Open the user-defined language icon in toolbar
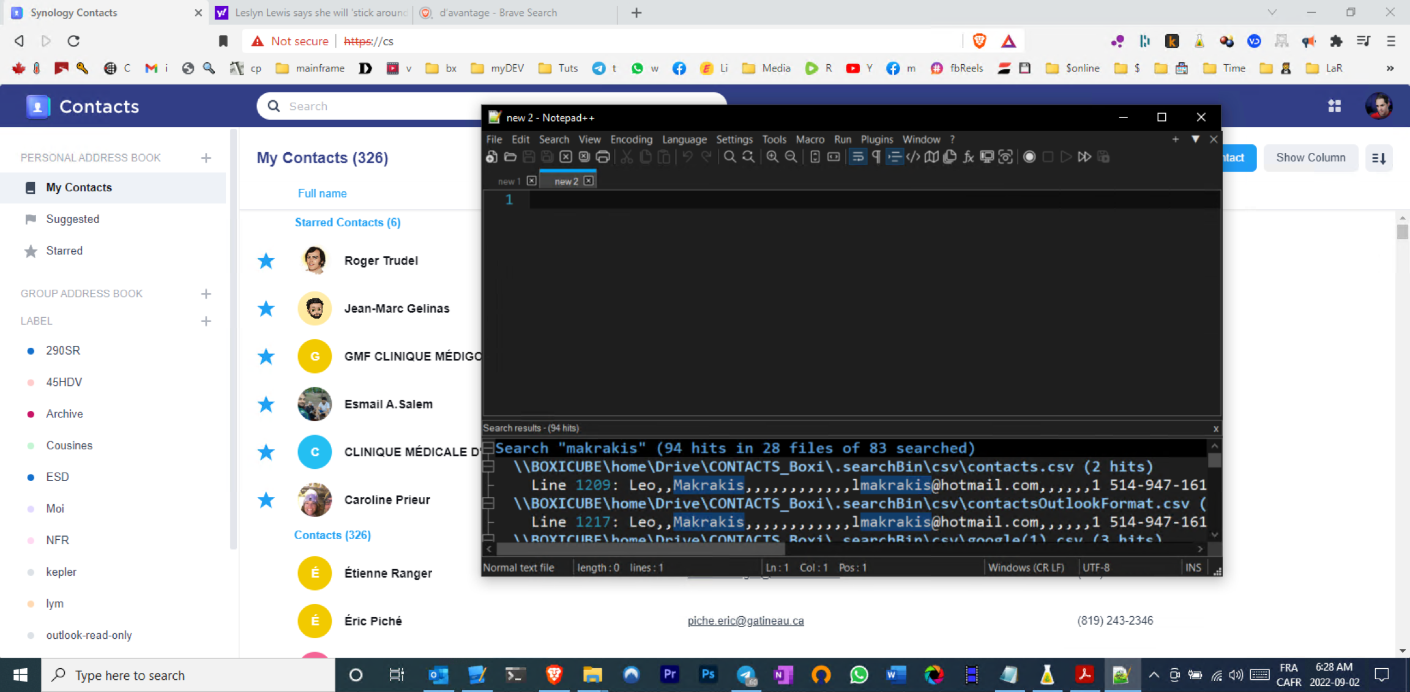 click(913, 157)
